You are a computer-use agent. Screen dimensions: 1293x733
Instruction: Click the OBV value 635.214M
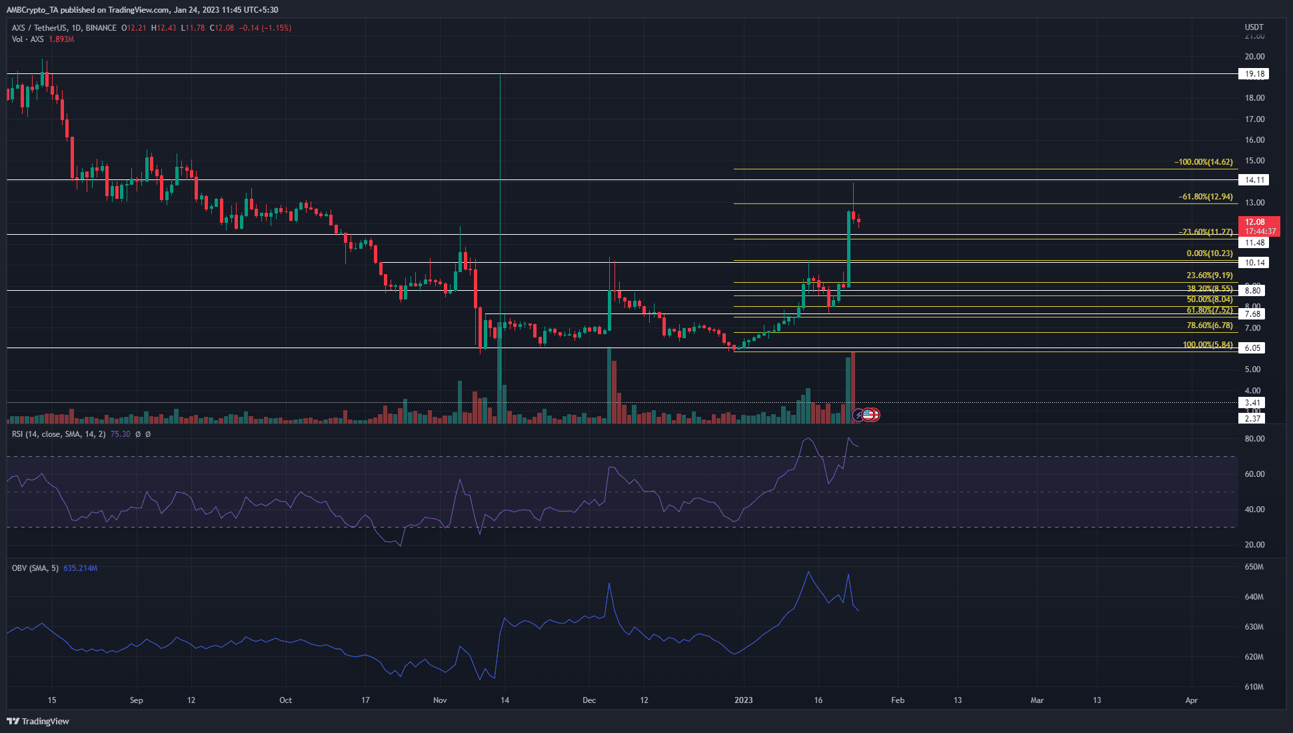(x=81, y=568)
